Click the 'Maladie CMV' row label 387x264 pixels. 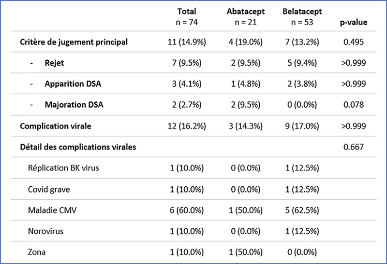49,210
